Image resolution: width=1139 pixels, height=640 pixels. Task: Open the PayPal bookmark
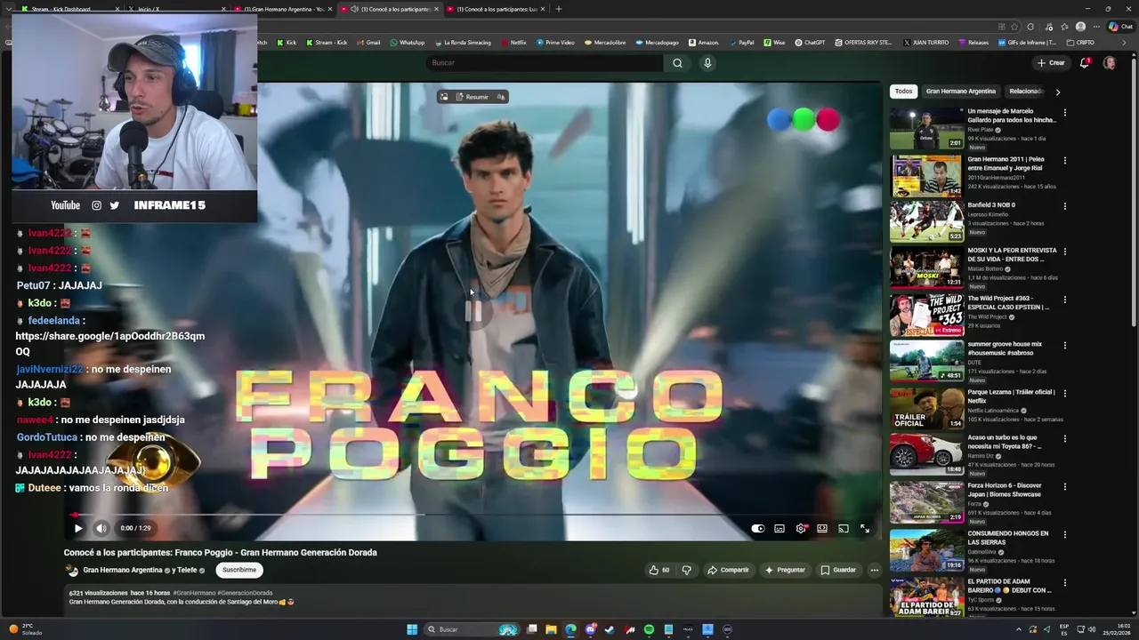(742, 42)
